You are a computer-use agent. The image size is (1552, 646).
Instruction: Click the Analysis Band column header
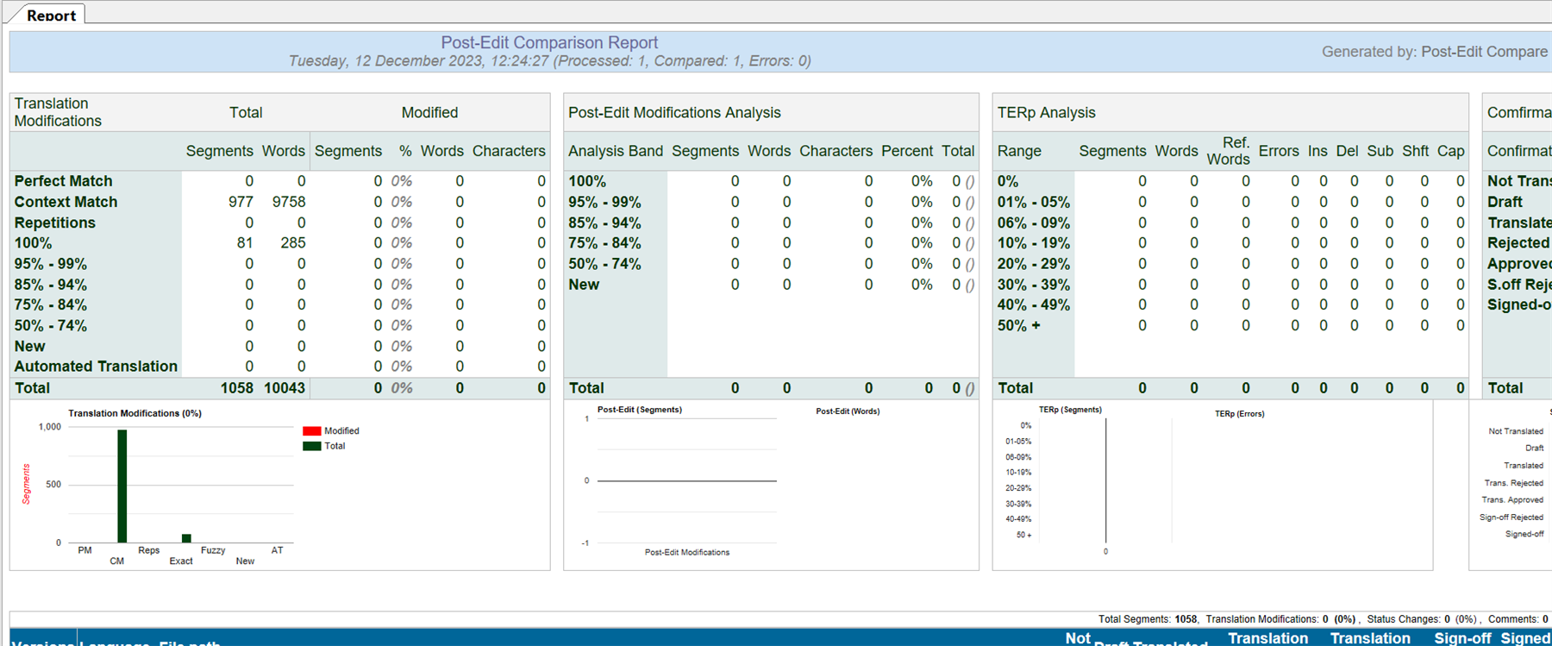point(616,151)
